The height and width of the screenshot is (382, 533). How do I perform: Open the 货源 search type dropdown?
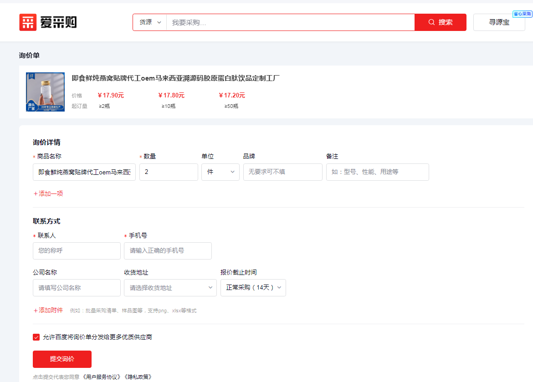(150, 22)
